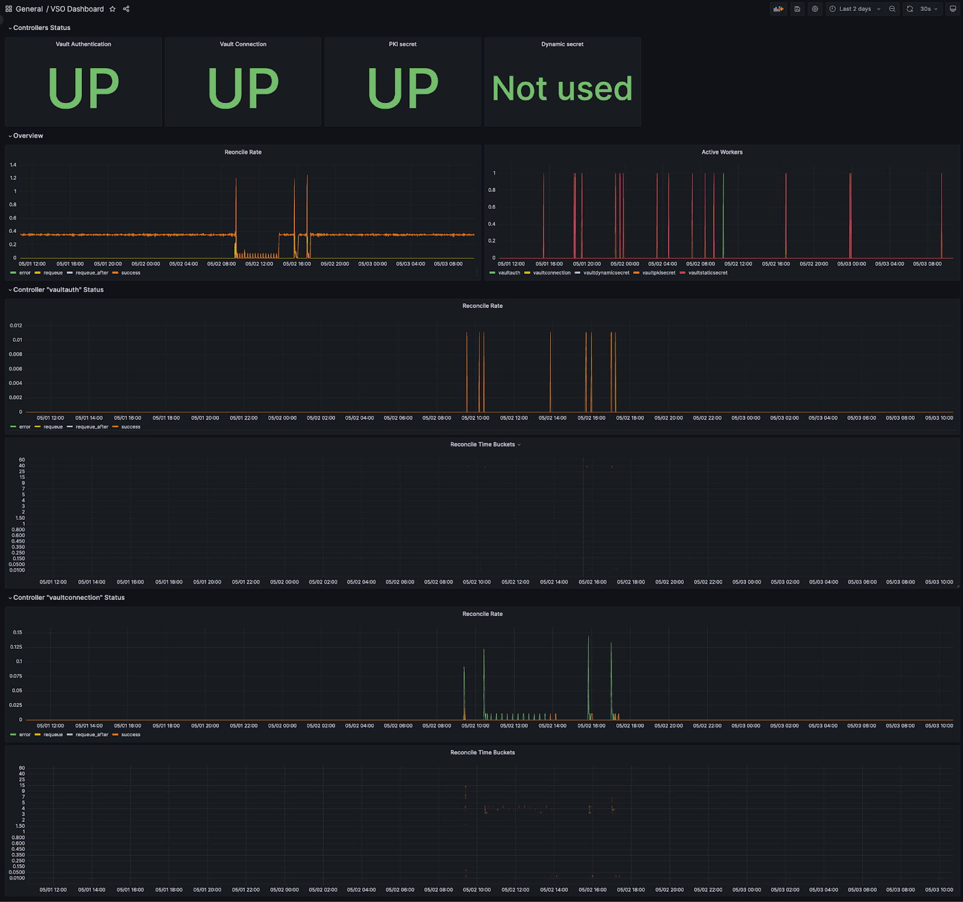Toggle vaultpkisecret series in Active Workers legend
This screenshot has height=902, width=963.
point(658,273)
